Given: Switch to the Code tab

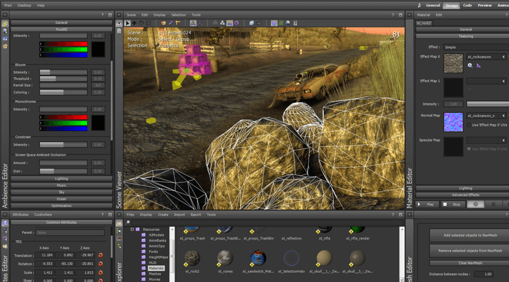Looking at the screenshot, I should pos(467,5).
